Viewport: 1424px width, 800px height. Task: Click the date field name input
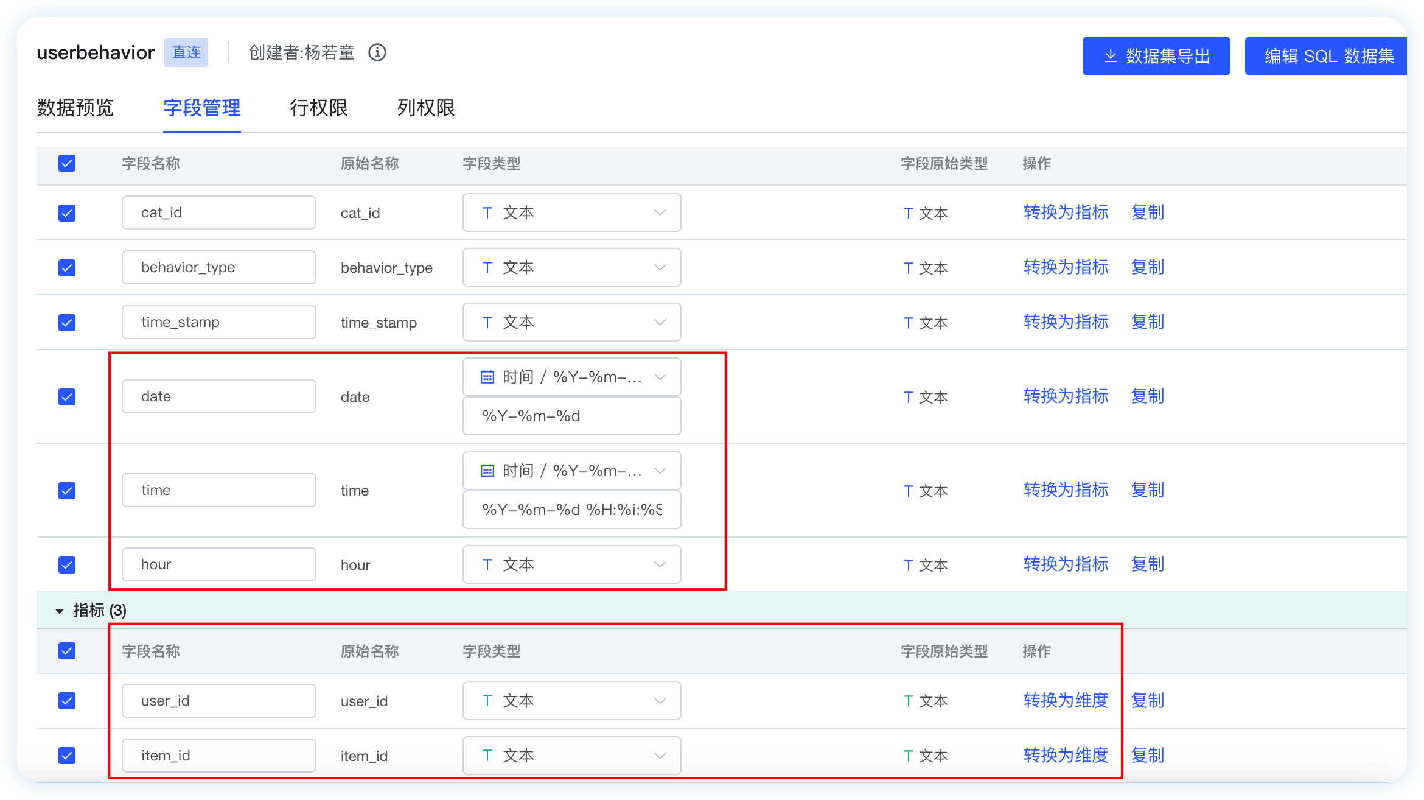(x=219, y=396)
